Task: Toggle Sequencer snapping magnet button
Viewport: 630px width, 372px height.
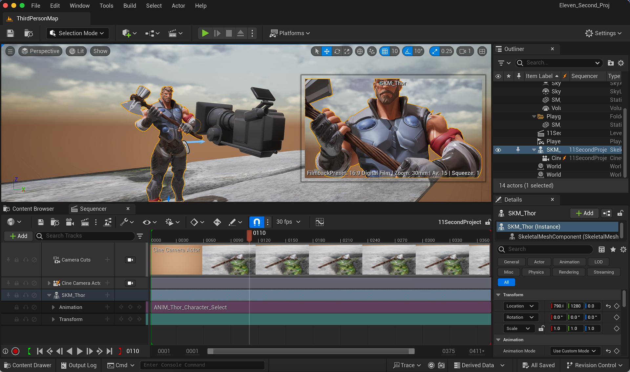Action: click(257, 222)
